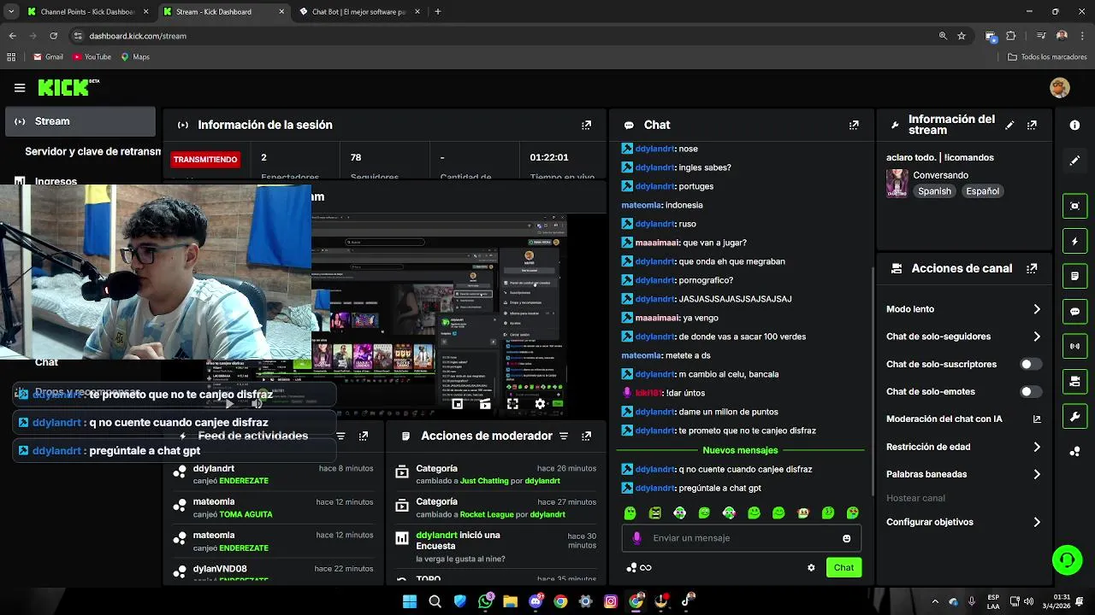Open Windows Start menu
Screen dimensions: 1095x615
coord(410,601)
